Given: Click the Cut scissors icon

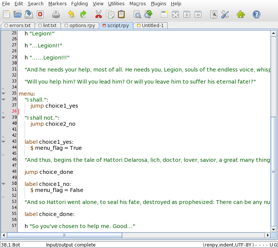Looking at the screenshot, I should coord(98,15).
